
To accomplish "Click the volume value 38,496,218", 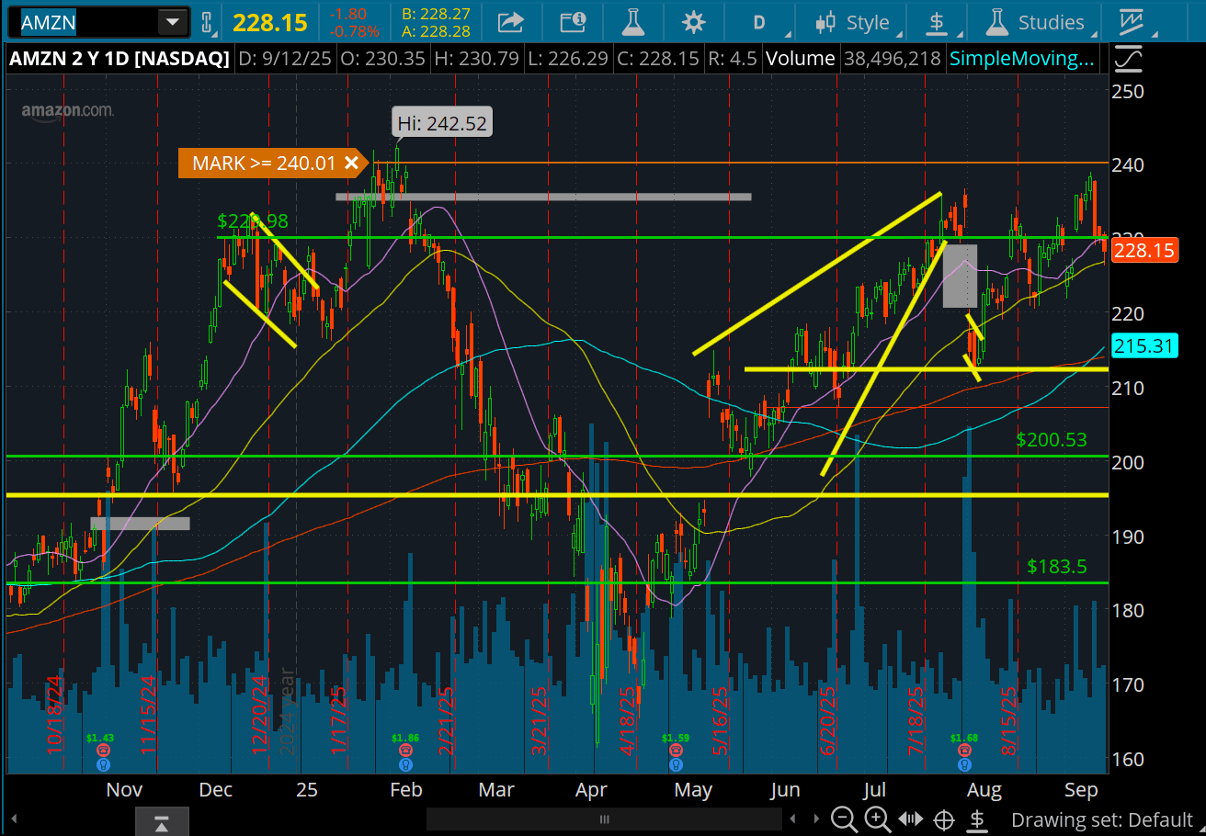I will (x=891, y=59).
